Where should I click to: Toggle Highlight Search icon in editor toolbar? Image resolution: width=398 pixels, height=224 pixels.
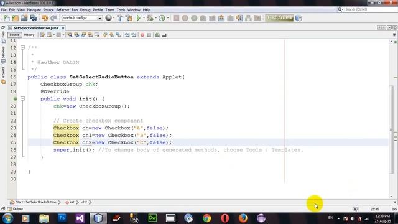pos(90,35)
